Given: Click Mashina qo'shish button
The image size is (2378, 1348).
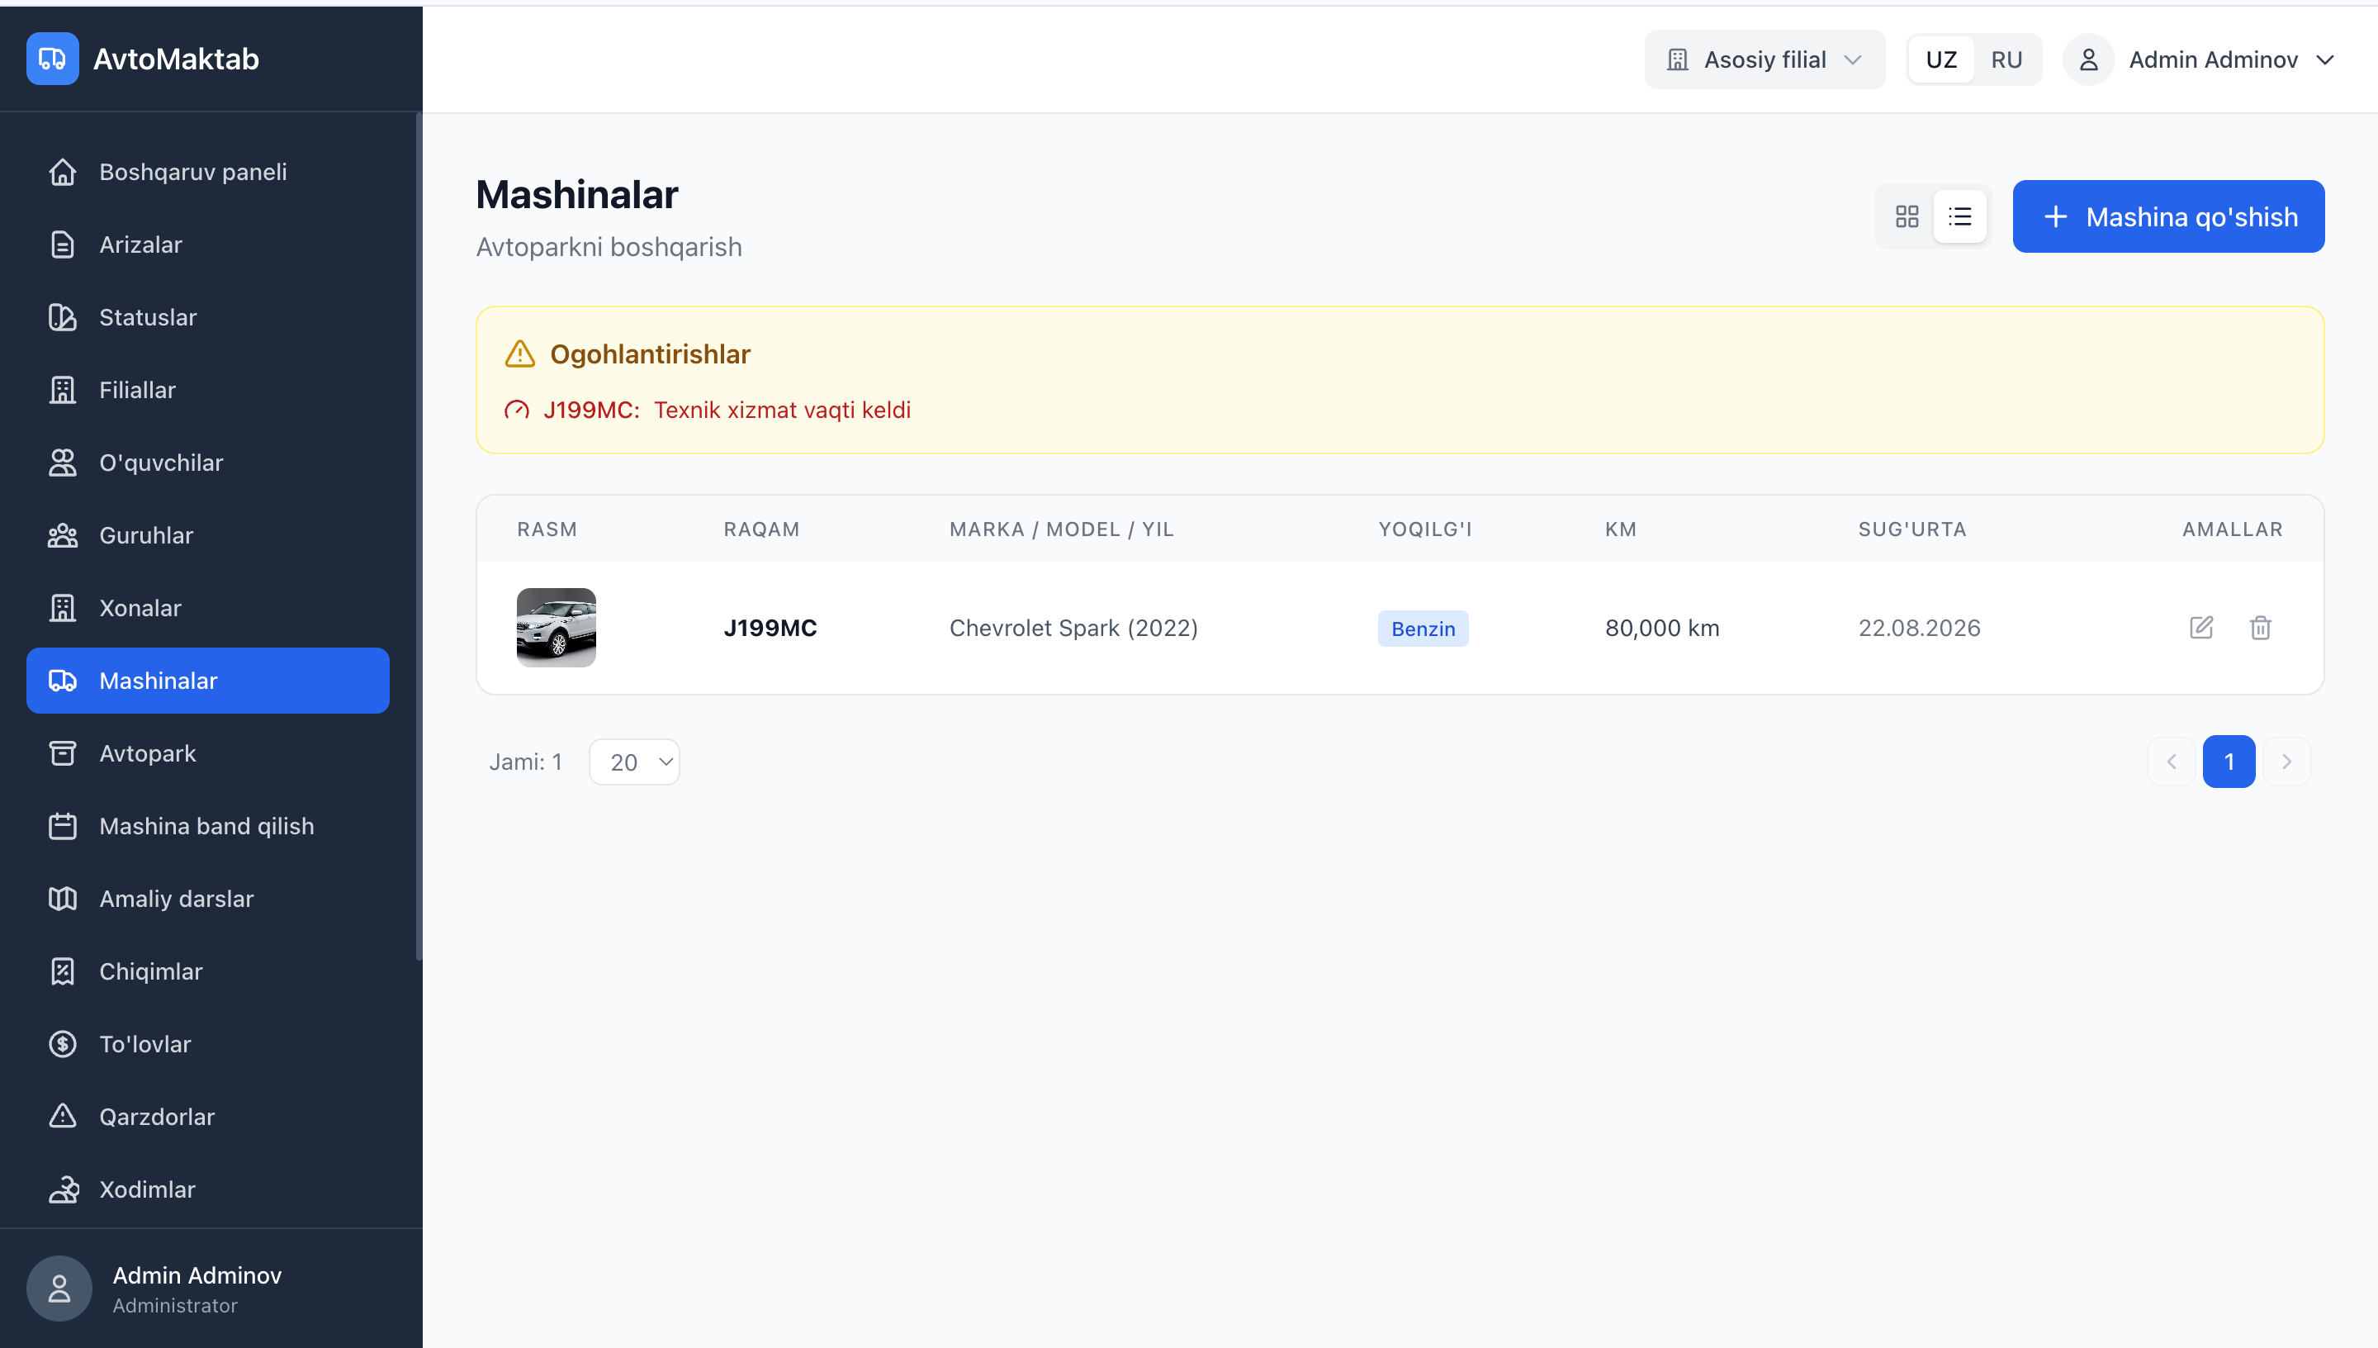Looking at the screenshot, I should click(2168, 216).
